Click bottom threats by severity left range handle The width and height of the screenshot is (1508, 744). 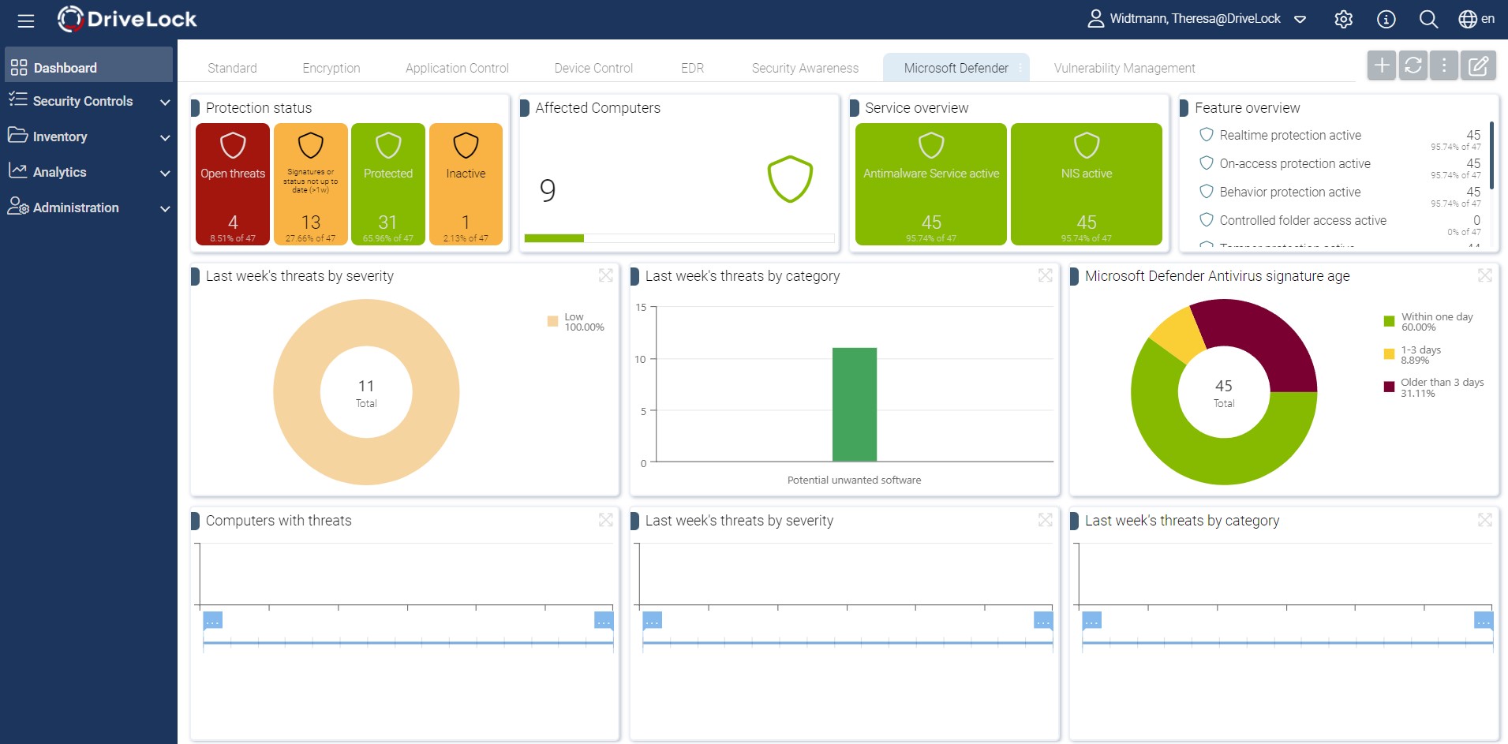[652, 620]
